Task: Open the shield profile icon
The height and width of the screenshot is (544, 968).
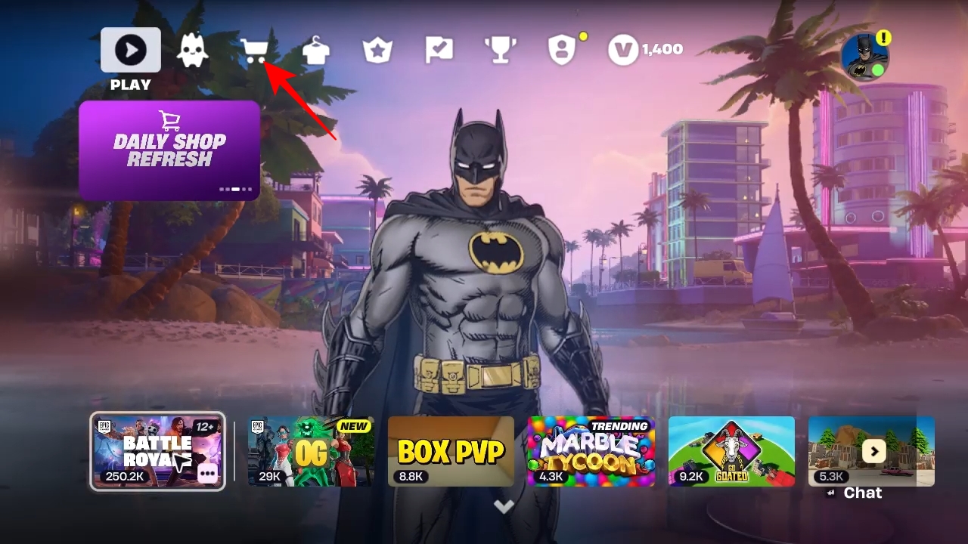Action: 562,50
